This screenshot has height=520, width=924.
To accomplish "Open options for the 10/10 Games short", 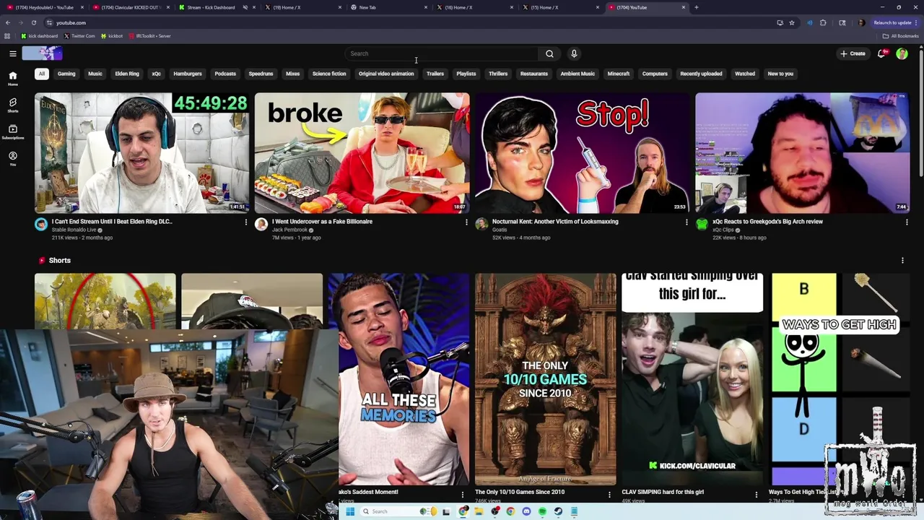I will (x=609, y=495).
